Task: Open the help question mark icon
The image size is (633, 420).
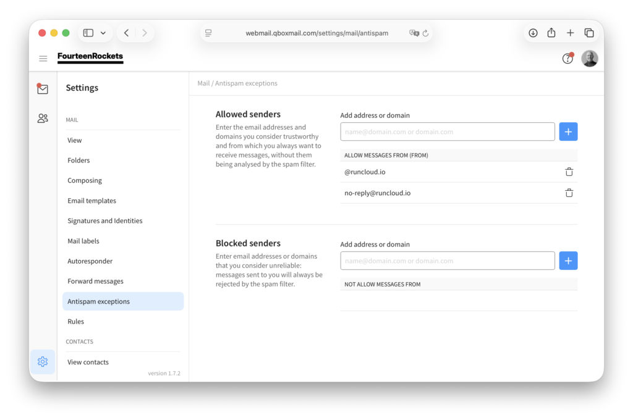Action: (x=567, y=59)
